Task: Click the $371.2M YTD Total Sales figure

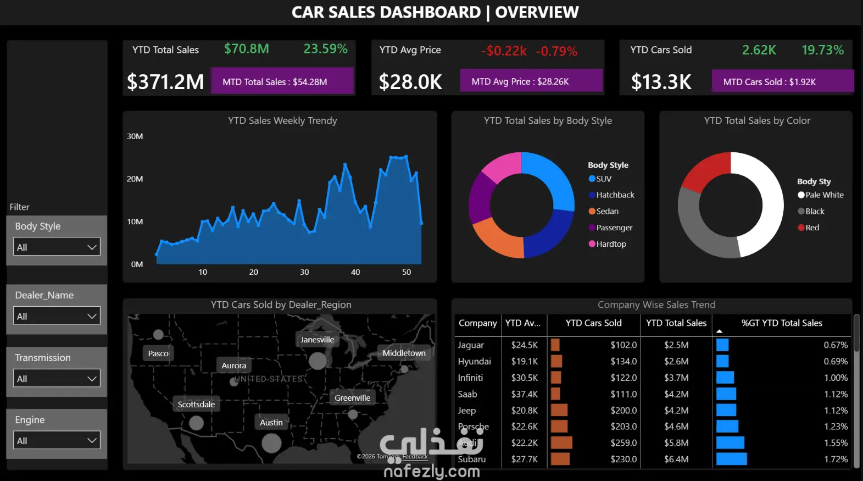Action: coord(165,82)
